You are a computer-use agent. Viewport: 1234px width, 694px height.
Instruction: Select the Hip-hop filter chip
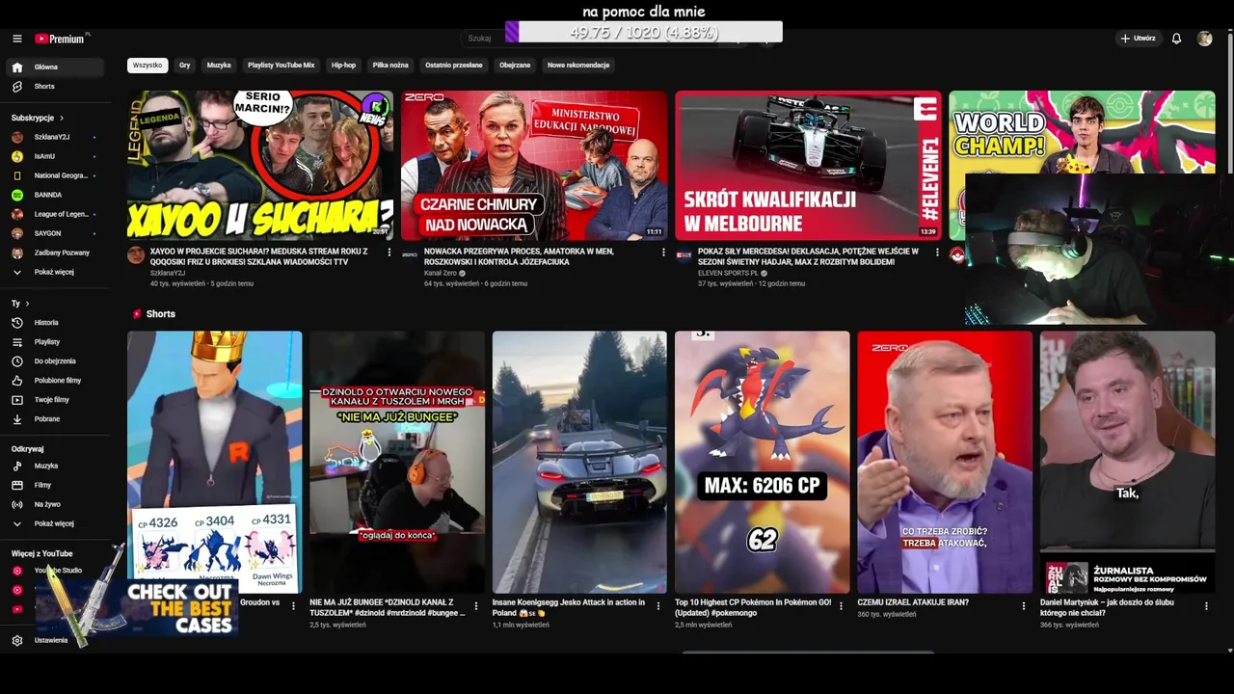point(344,66)
